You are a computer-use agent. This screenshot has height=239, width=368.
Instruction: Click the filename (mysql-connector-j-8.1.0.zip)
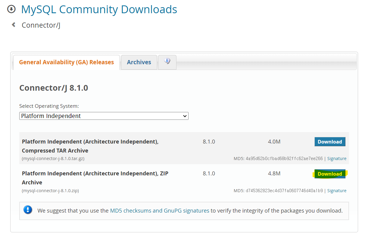[x=50, y=191]
